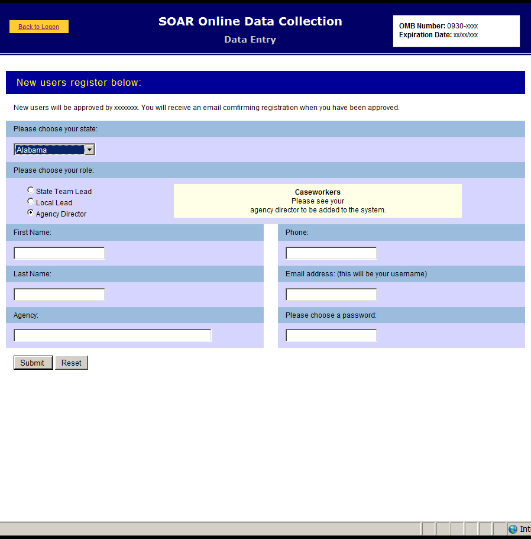Focus the Email address input box
This screenshot has width=531, height=539.
(331, 295)
